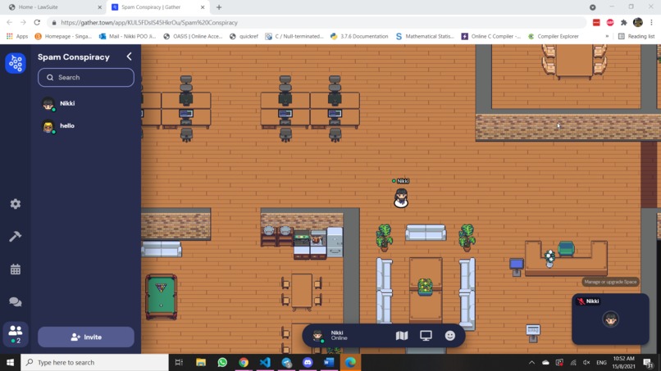Open Online C Compiler bookmark

click(x=491, y=36)
